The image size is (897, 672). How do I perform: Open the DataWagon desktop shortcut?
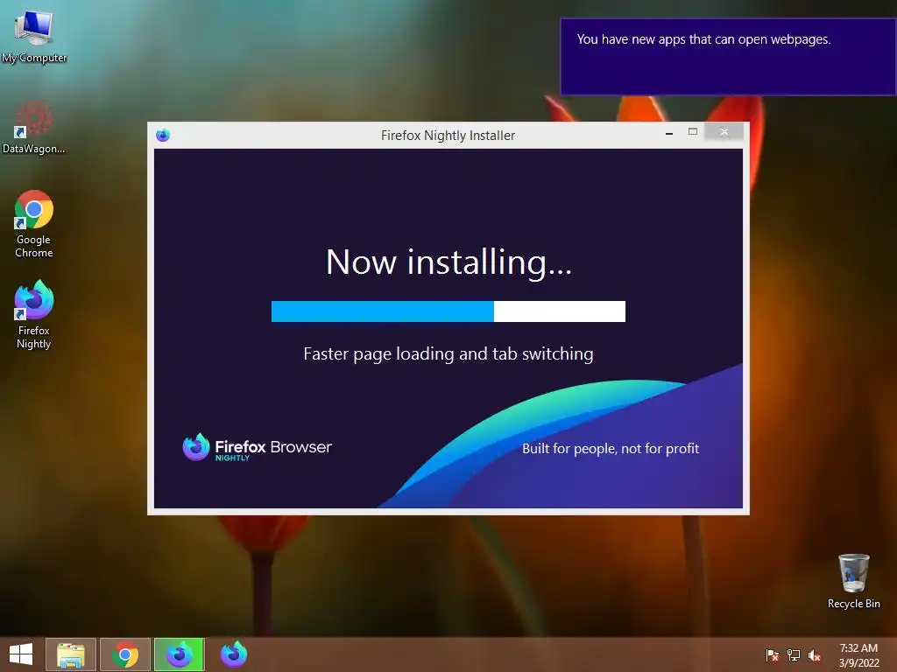34,127
